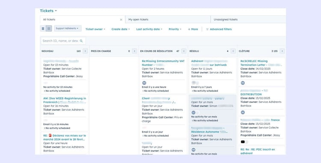Open the Adhérent sur batriweb ticket
321x163 pixels.
(209, 63)
